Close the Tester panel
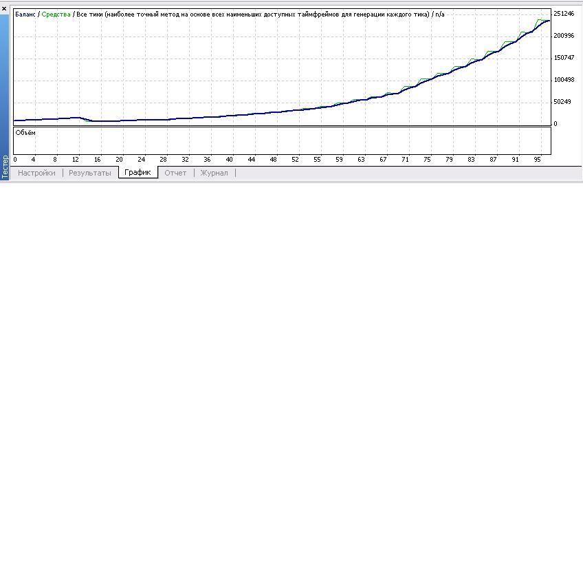 coord(4,9)
